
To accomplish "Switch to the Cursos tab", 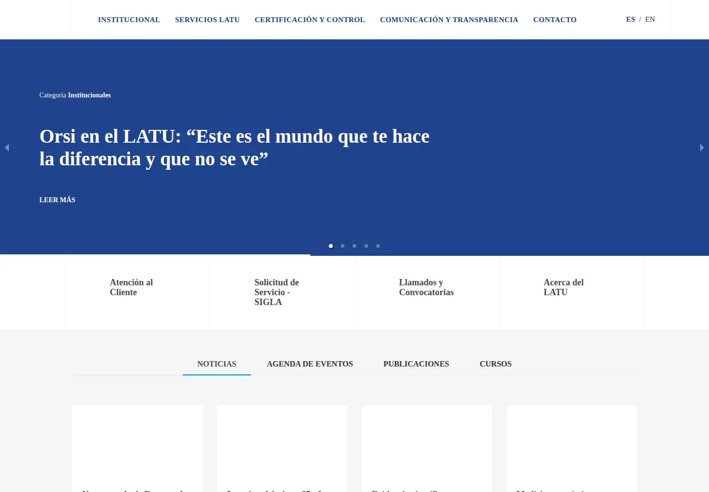I will click(495, 364).
